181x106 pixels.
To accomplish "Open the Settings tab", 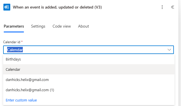I will coord(38,26).
